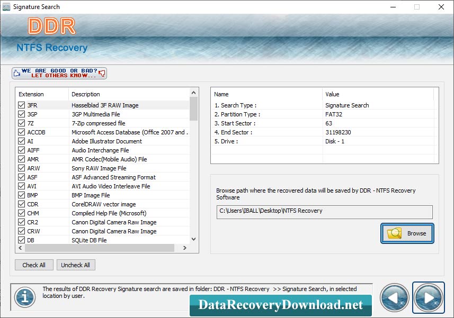Click the horizontal scroll left arrow
Image resolution: width=454 pixels, height=318 pixels.
(x=20, y=248)
